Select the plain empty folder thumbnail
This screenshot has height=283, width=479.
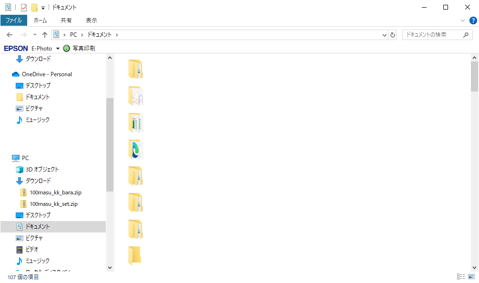(x=135, y=255)
